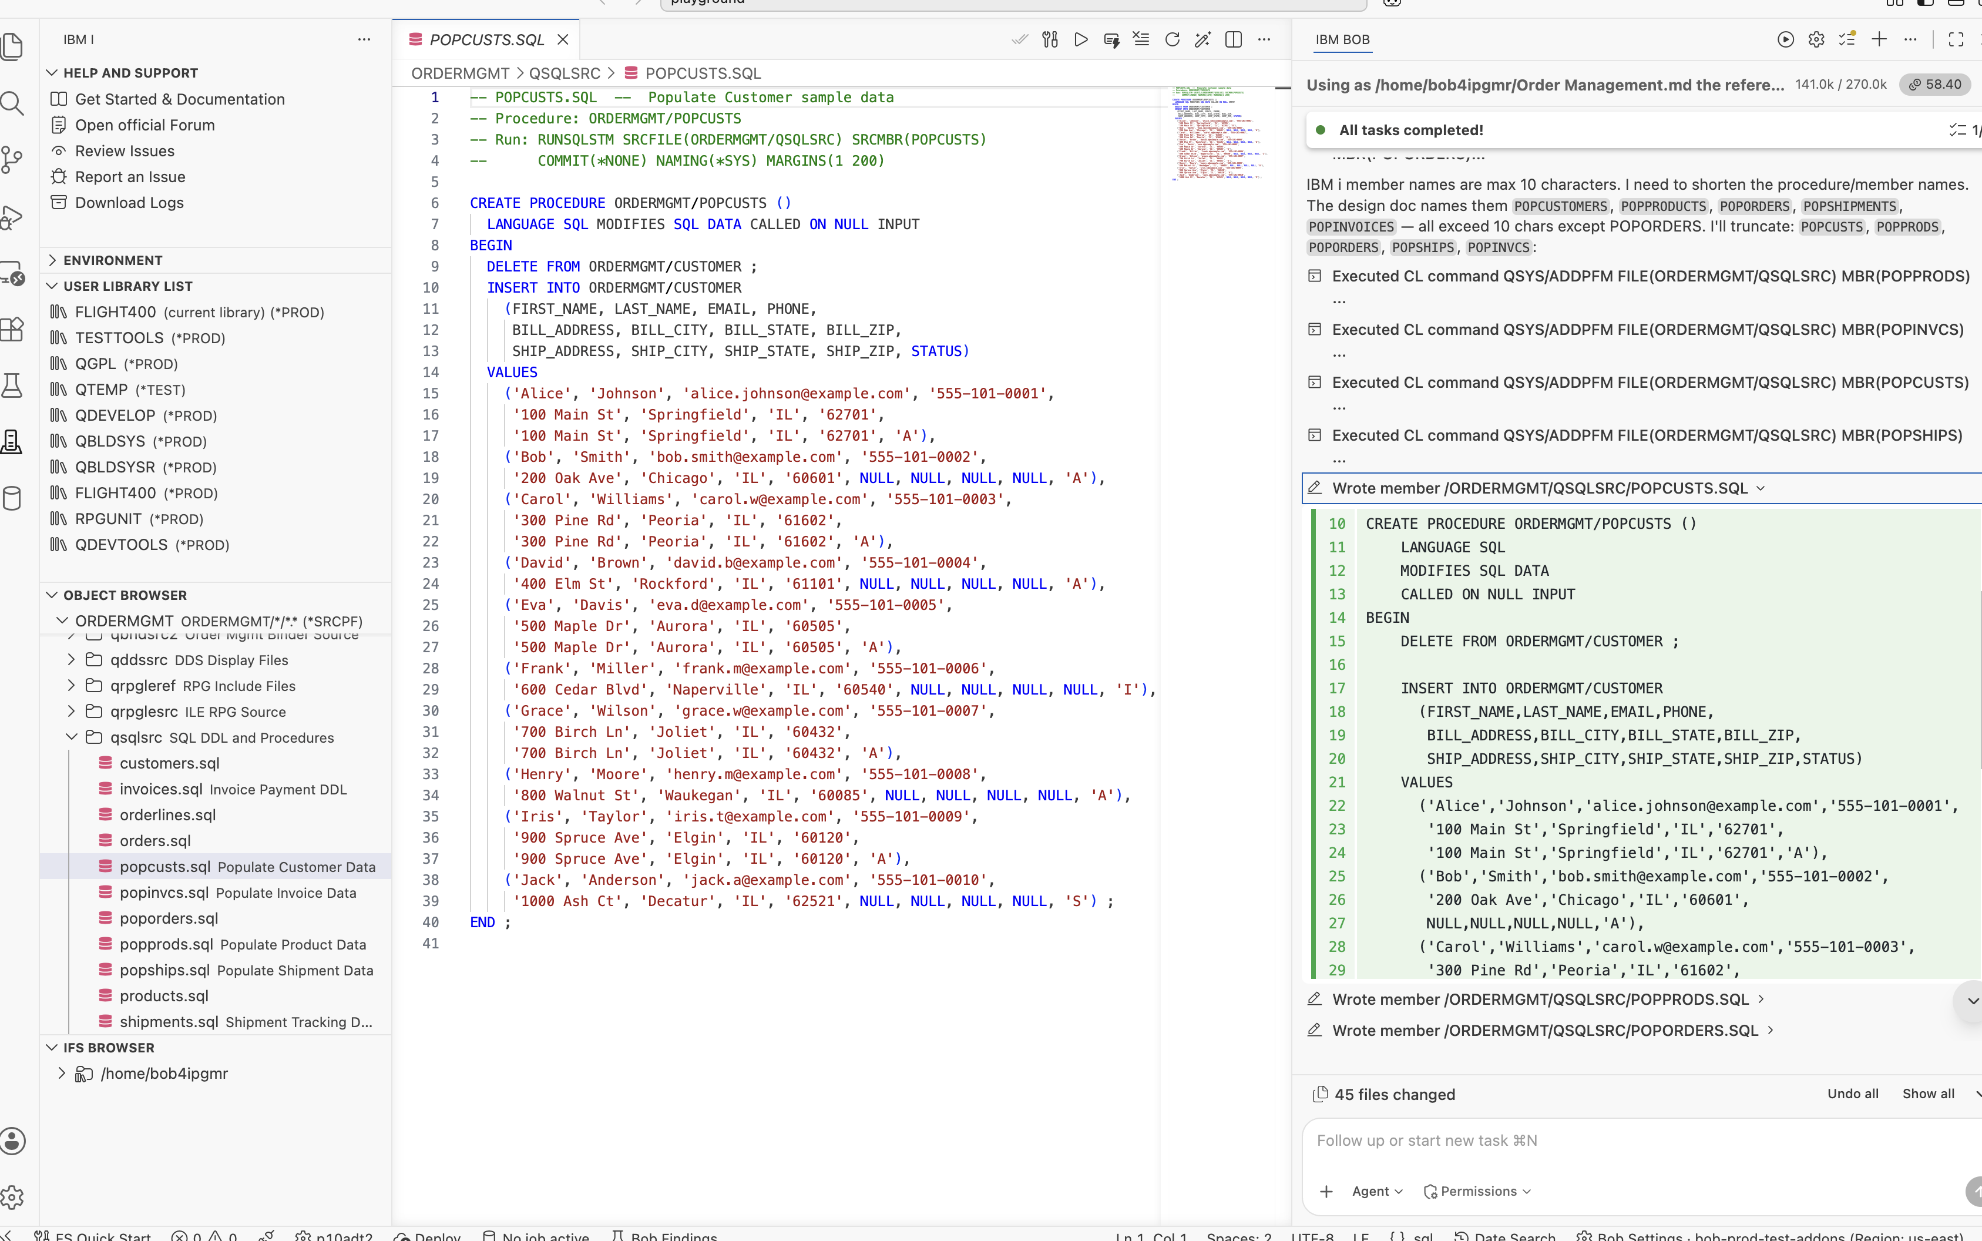Click the run with lightning icon in editor toolbar
This screenshot has height=1241, width=1982.
(x=1111, y=39)
